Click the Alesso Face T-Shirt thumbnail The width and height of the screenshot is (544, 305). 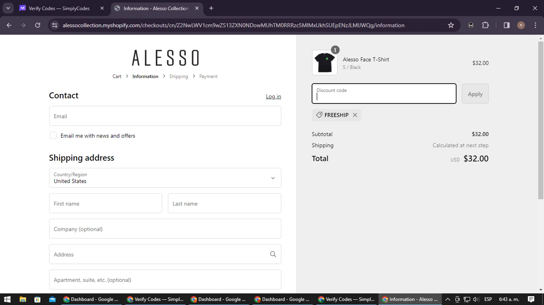point(325,63)
